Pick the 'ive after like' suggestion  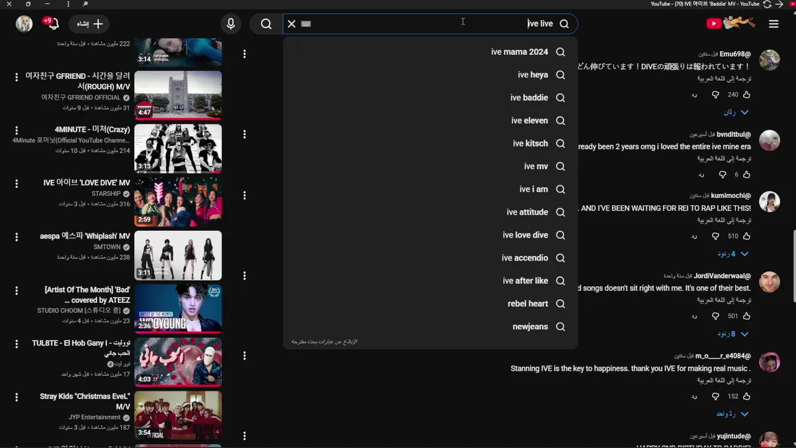tap(430, 281)
